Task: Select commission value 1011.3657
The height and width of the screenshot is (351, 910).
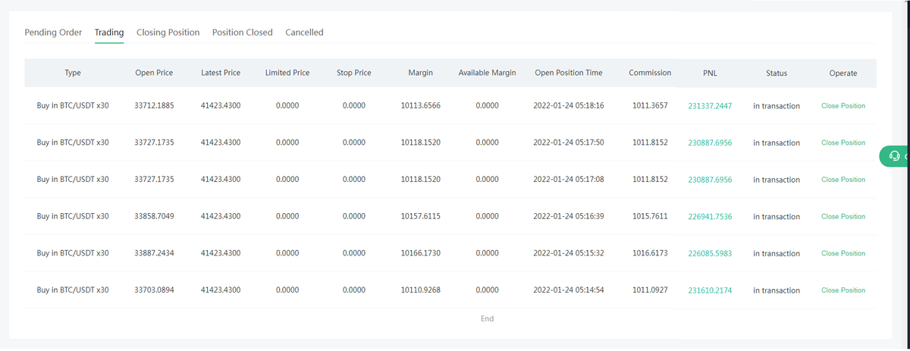Action: pos(650,105)
